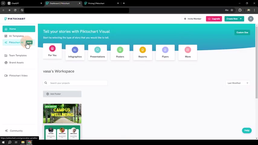Viewport: 258px width, 145px height.
Task: Open Windows taskbar search
Action: tap(10, 142)
